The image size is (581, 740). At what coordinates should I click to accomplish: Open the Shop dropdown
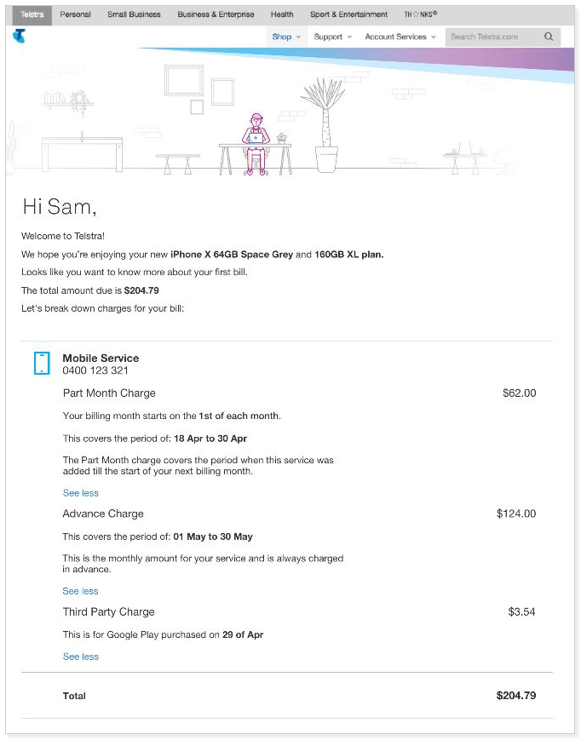[284, 37]
